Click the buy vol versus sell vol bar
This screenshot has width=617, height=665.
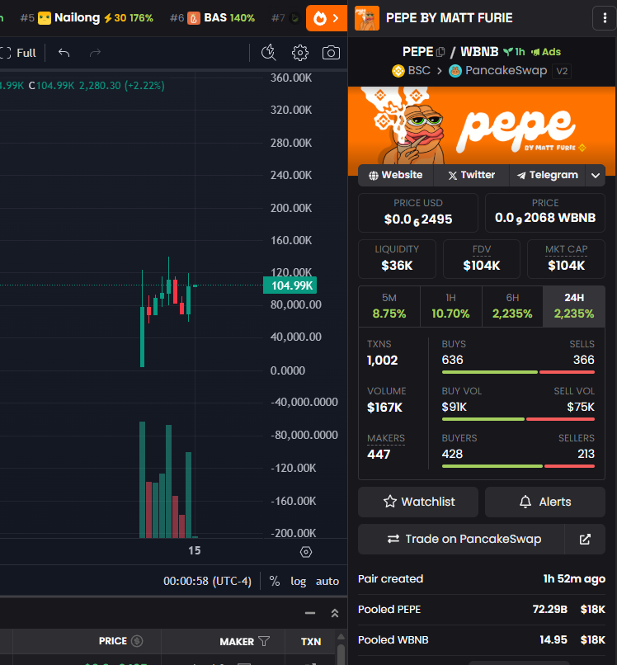518,419
